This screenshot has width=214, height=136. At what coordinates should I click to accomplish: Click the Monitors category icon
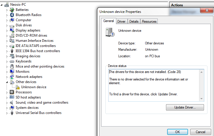(12, 72)
